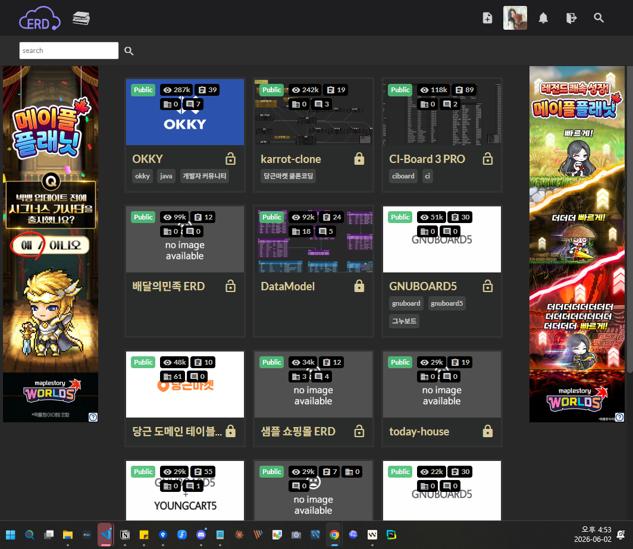Open right ad info question icon
Viewport: 633px width, 549px height.
coord(620,417)
